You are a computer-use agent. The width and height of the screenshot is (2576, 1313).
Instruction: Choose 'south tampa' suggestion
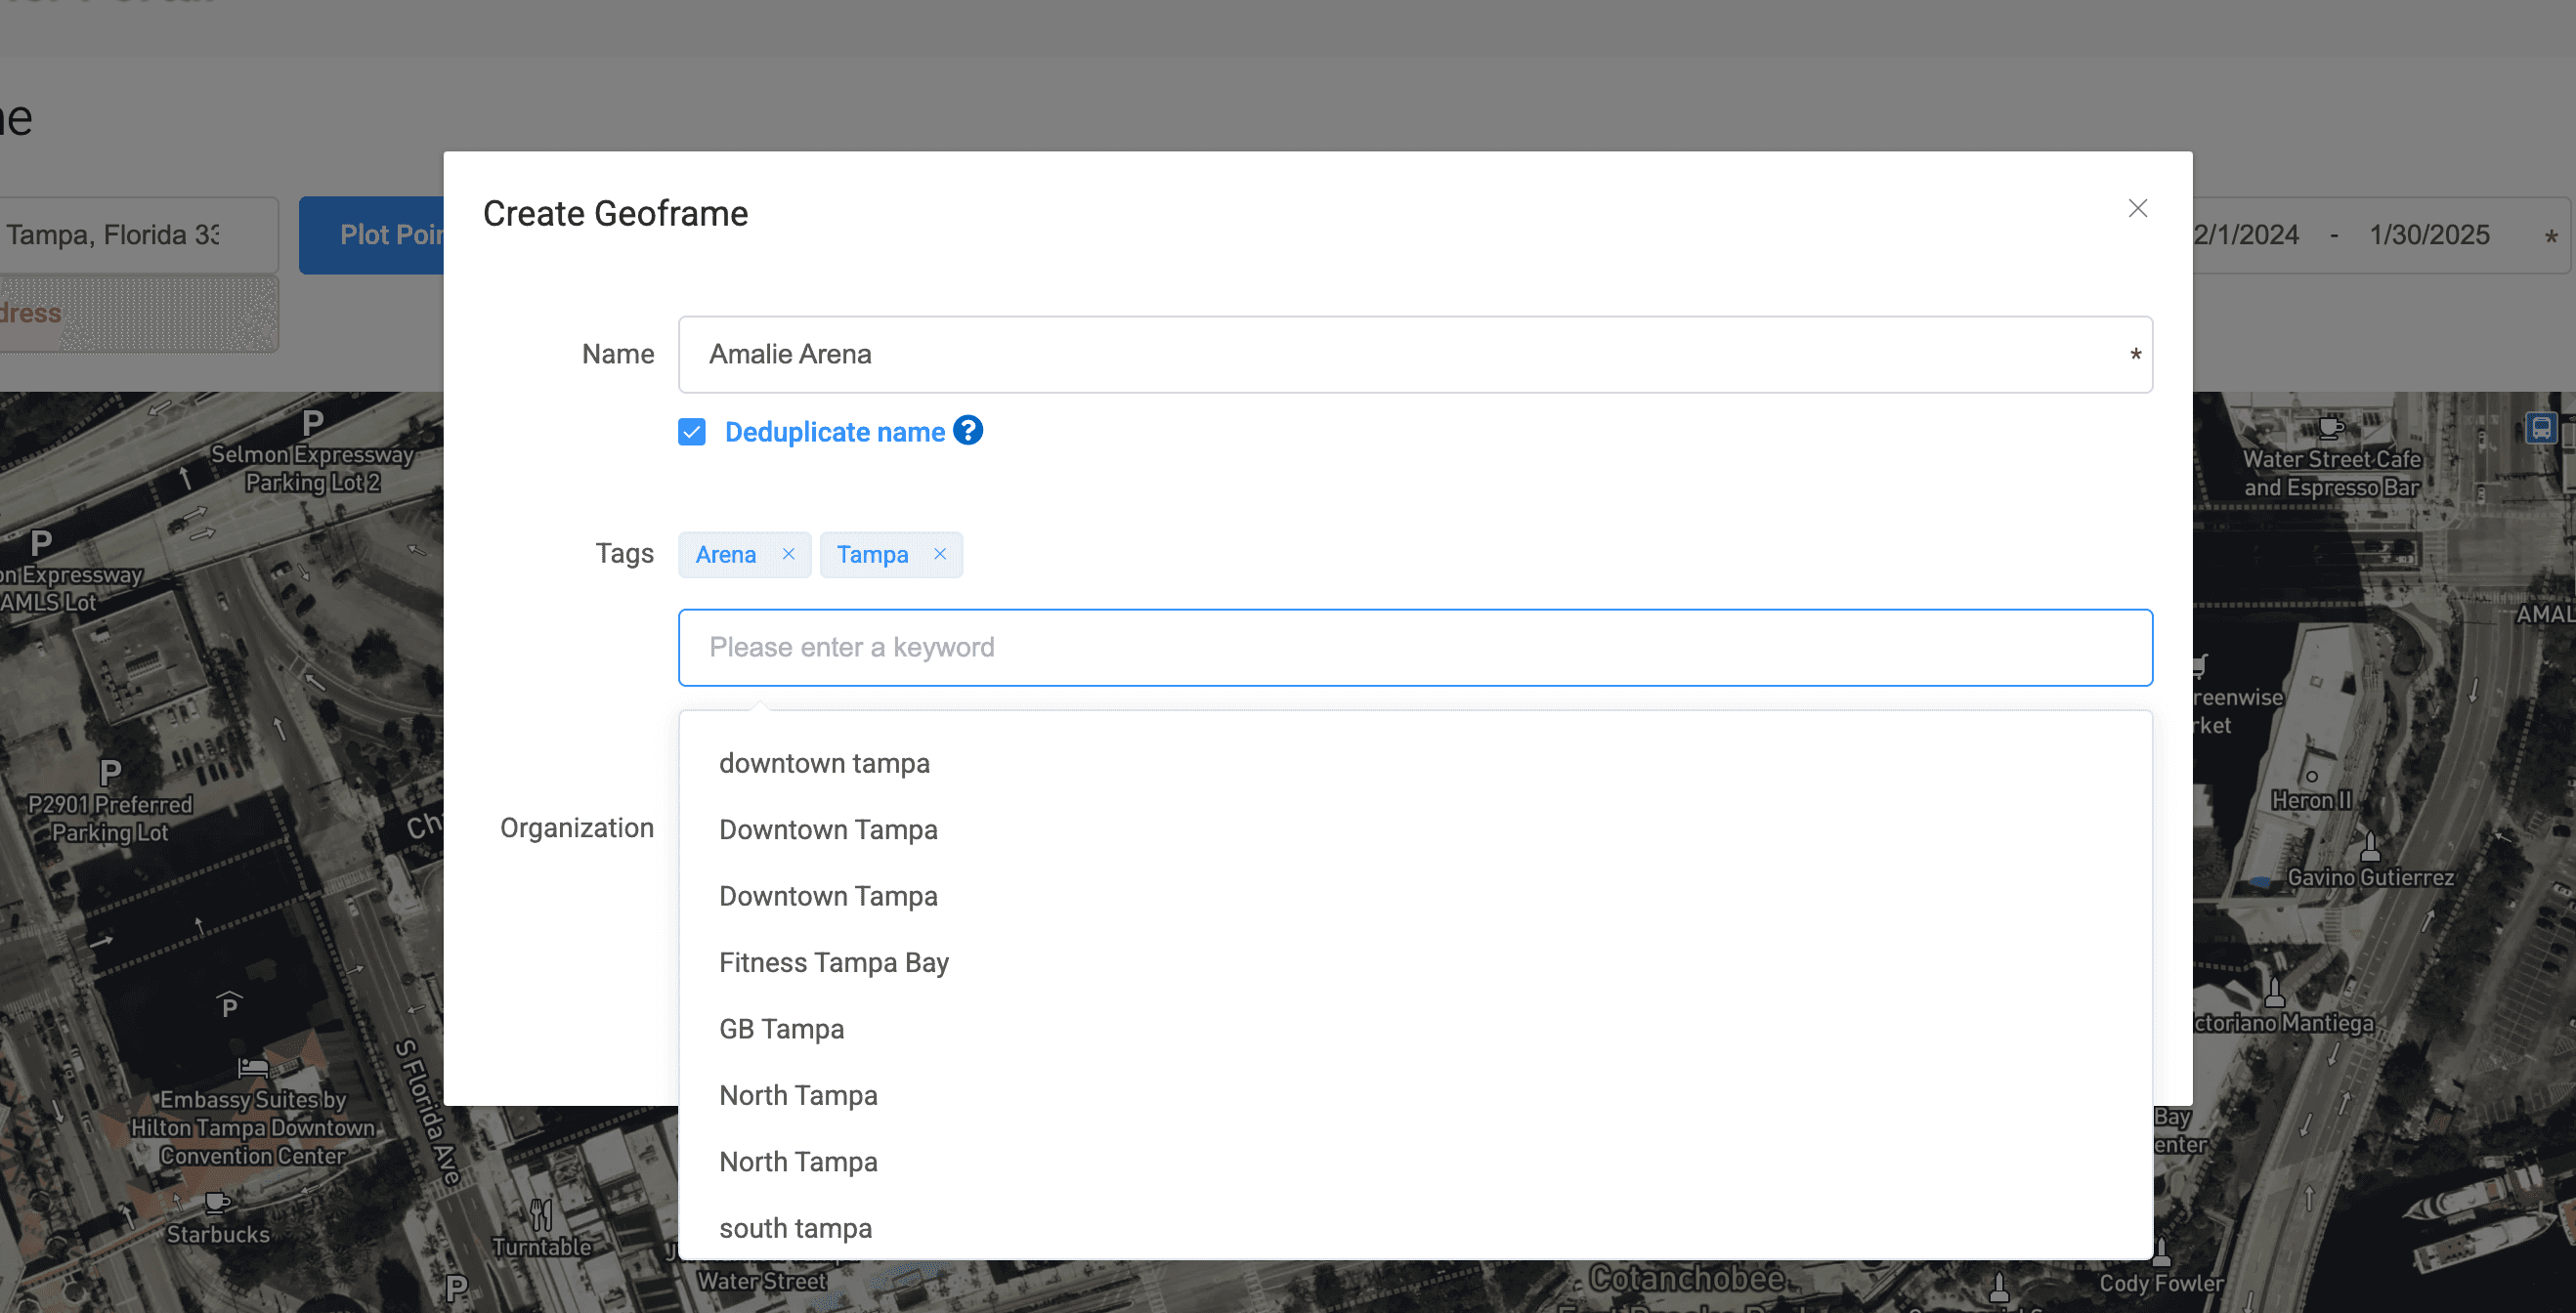tap(795, 1228)
